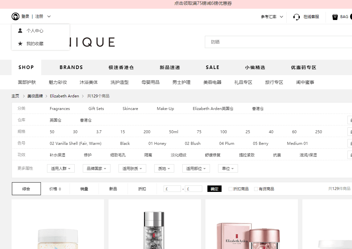The height and width of the screenshot is (249, 352).
Task: Go to the 洗护造型 category
Action: click(120, 82)
